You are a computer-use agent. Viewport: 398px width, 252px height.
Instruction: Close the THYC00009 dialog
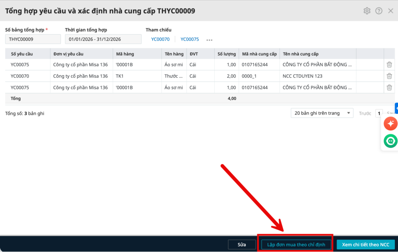click(x=391, y=11)
